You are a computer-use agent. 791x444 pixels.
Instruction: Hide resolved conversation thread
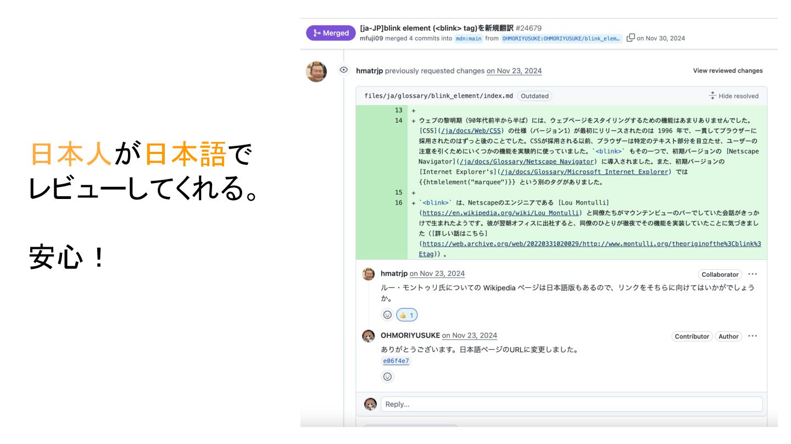tap(733, 96)
